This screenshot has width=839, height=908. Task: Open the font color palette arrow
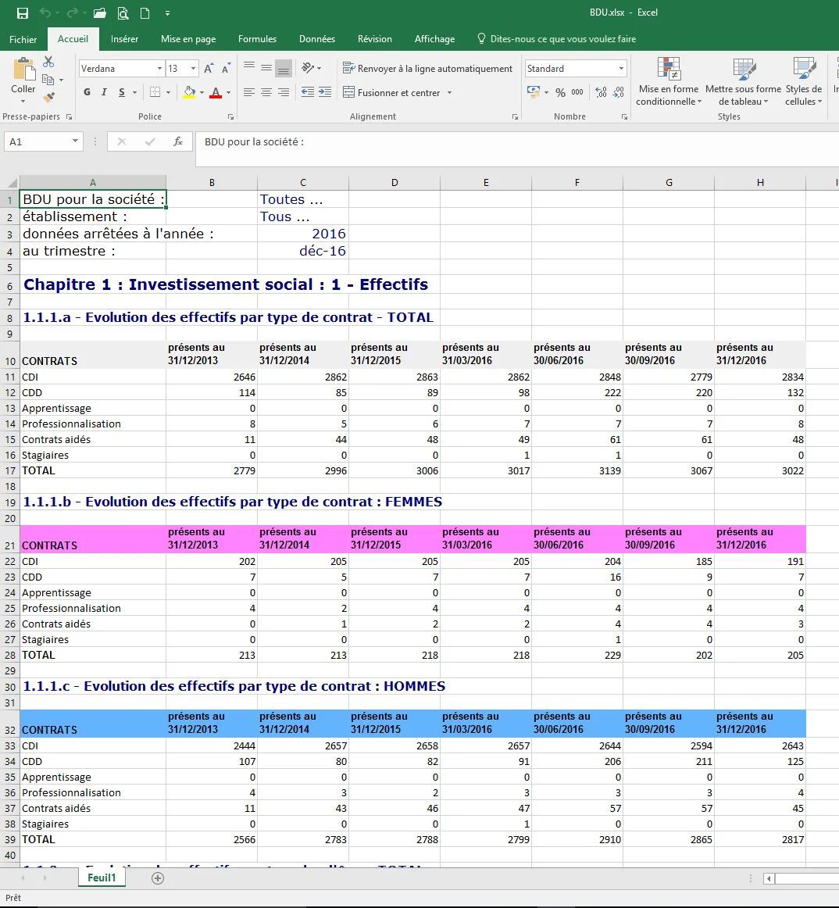(x=229, y=93)
